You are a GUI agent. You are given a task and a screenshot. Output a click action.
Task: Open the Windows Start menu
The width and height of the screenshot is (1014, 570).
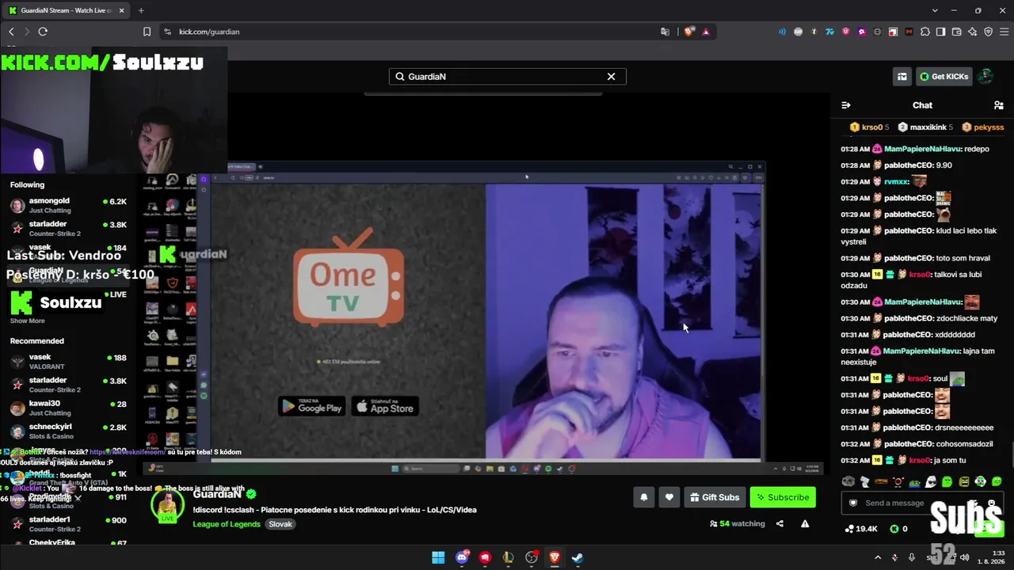pos(438,557)
